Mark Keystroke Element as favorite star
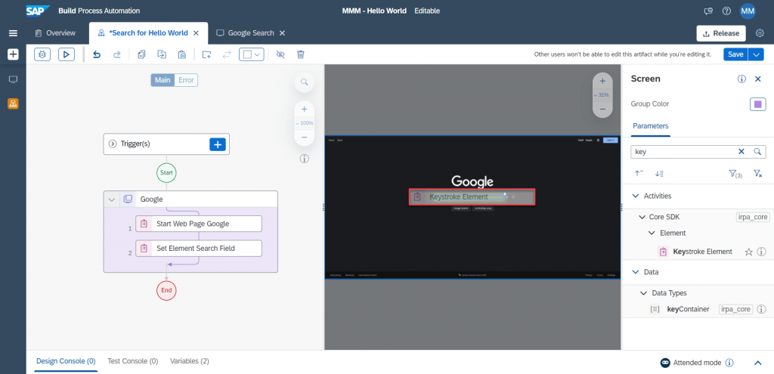Image resolution: width=774 pixels, height=374 pixels. click(x=748, y=252)
